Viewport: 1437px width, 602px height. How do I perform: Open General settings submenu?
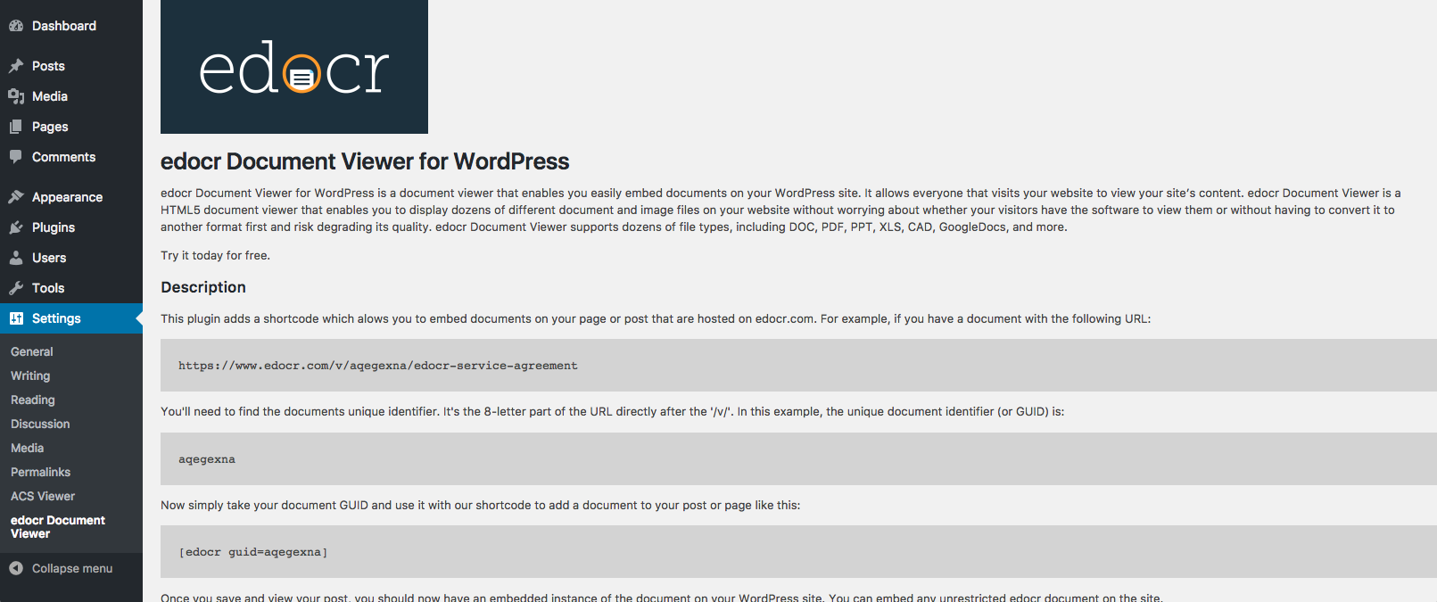pos(32,352)
